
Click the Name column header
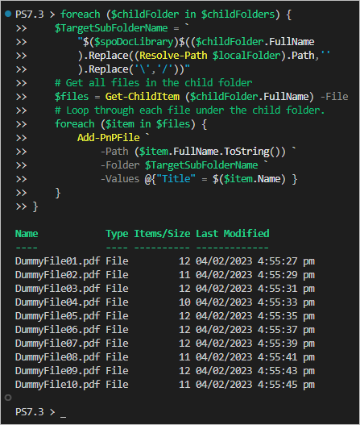(x=27, y=234)
